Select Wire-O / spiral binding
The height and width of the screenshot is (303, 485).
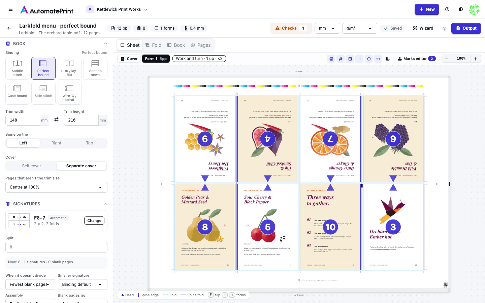69,93
